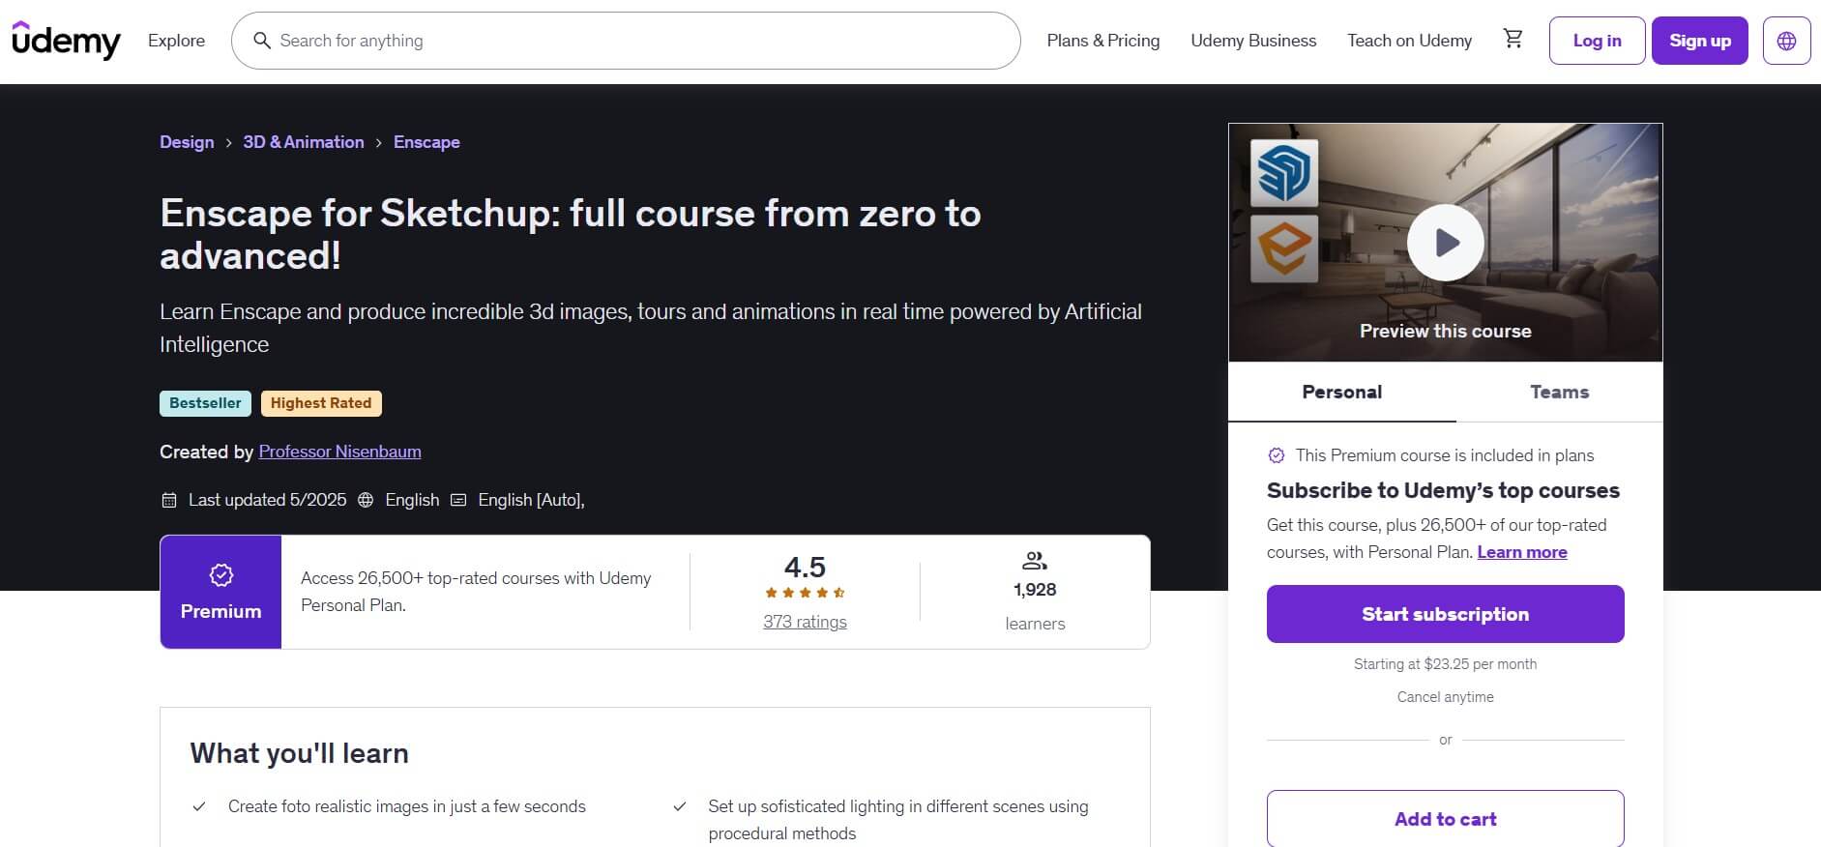
Task: Click the Log in button
Action: coord(1597,41)
